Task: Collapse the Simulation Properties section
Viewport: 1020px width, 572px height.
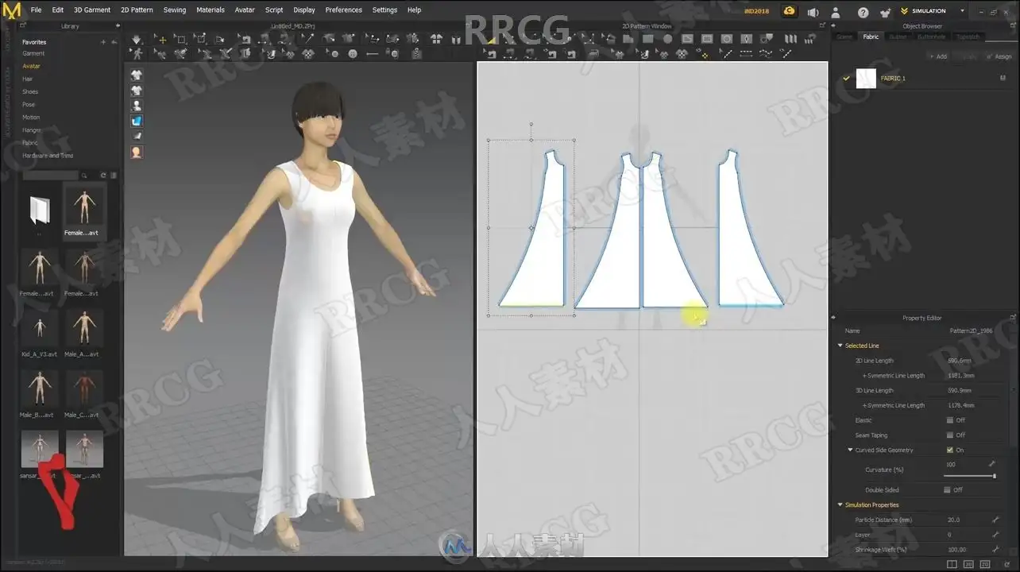Action: 840,505
